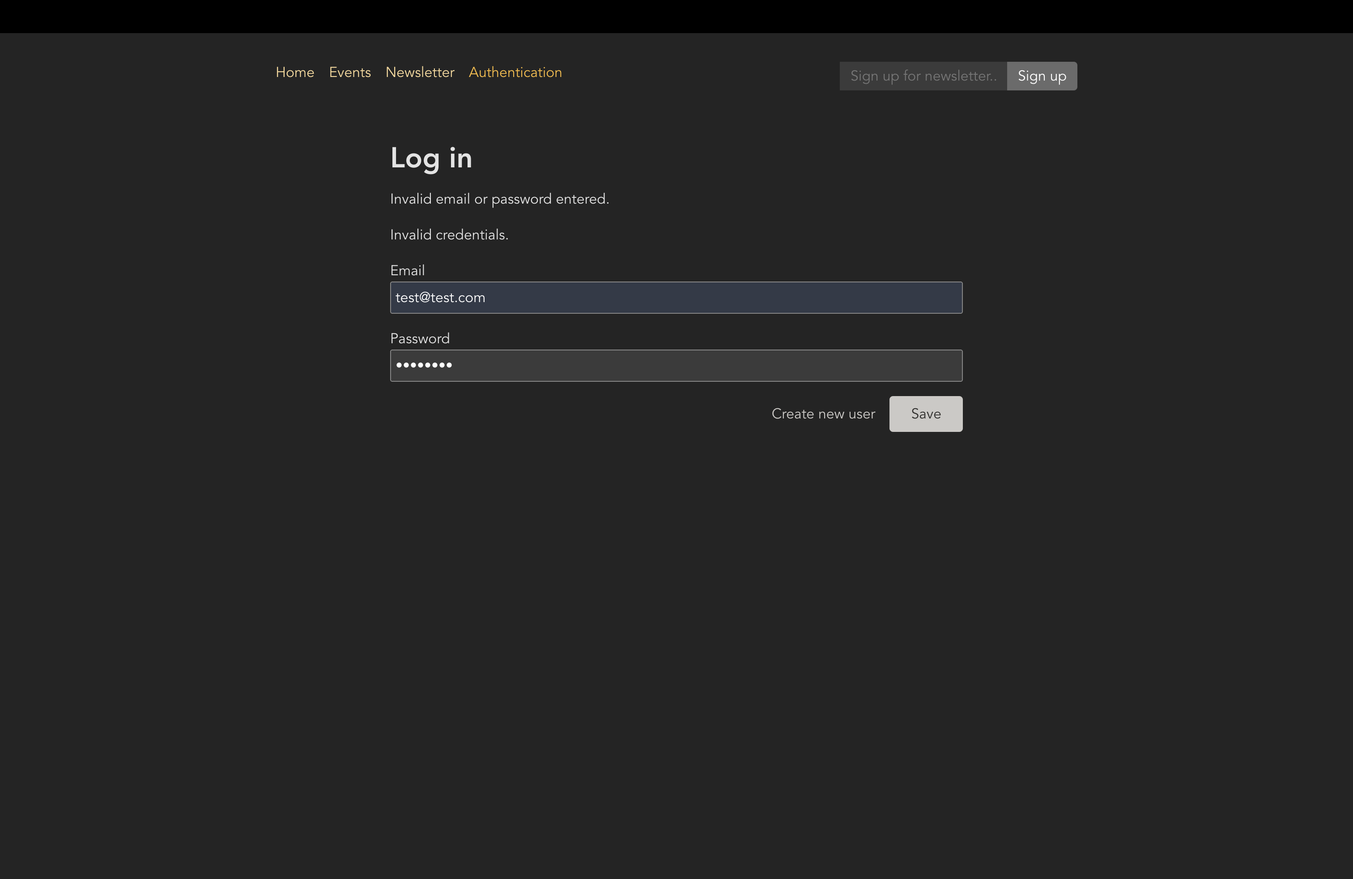Open the Home nav link
Viewport: 1353px width, 879px height.
(294, 73)
